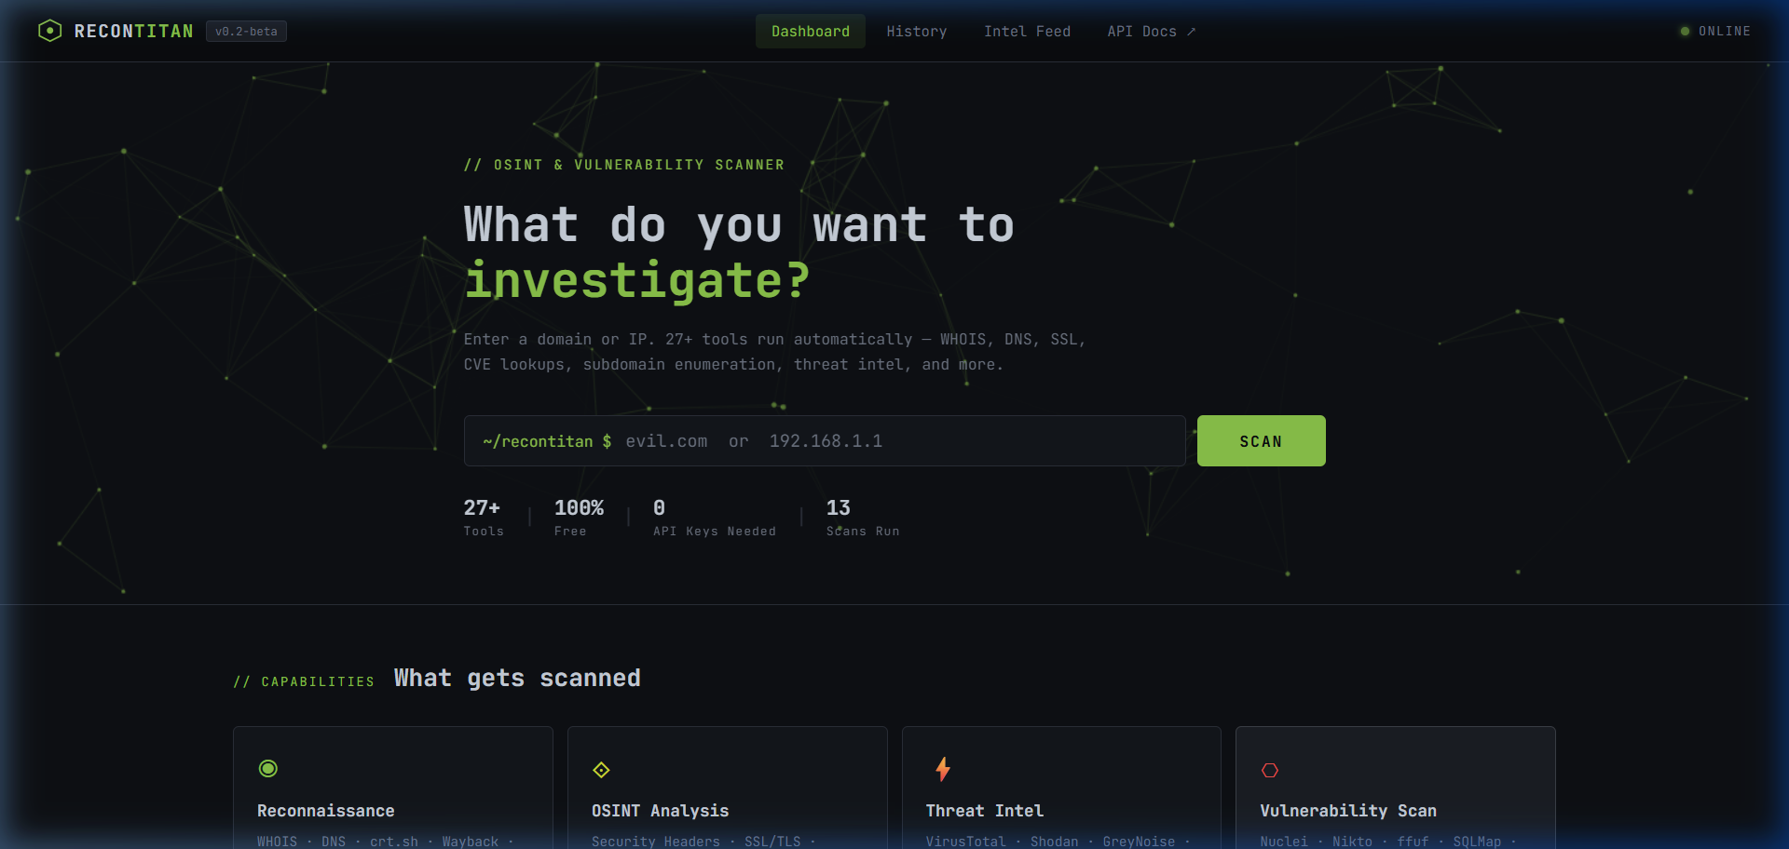The height and width of the screenshot is (849, 1789).
Task: Open the Vulnerability Scan card title
Action: pyautogui.click(x=1348, y=811)
